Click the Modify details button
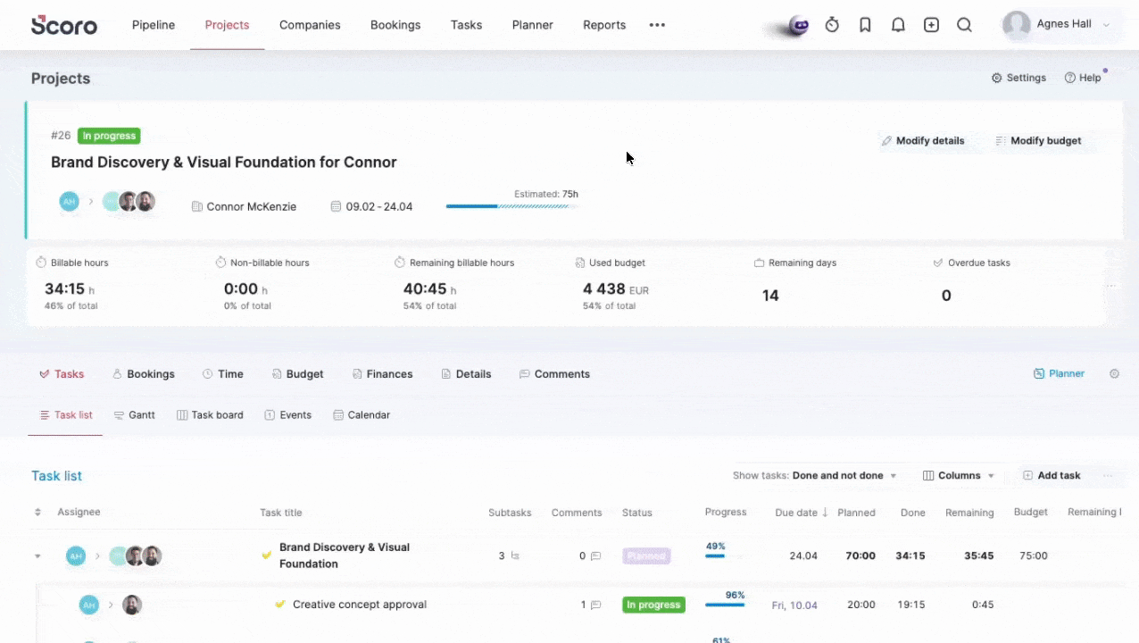1139x643 pixels. point(922,141)
